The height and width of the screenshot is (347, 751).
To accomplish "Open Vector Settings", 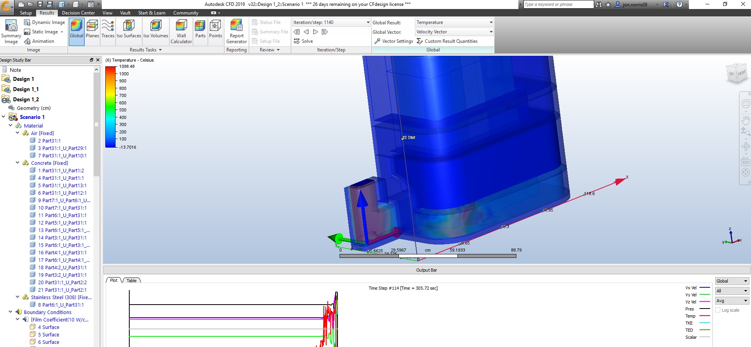I will coord(393,41).
